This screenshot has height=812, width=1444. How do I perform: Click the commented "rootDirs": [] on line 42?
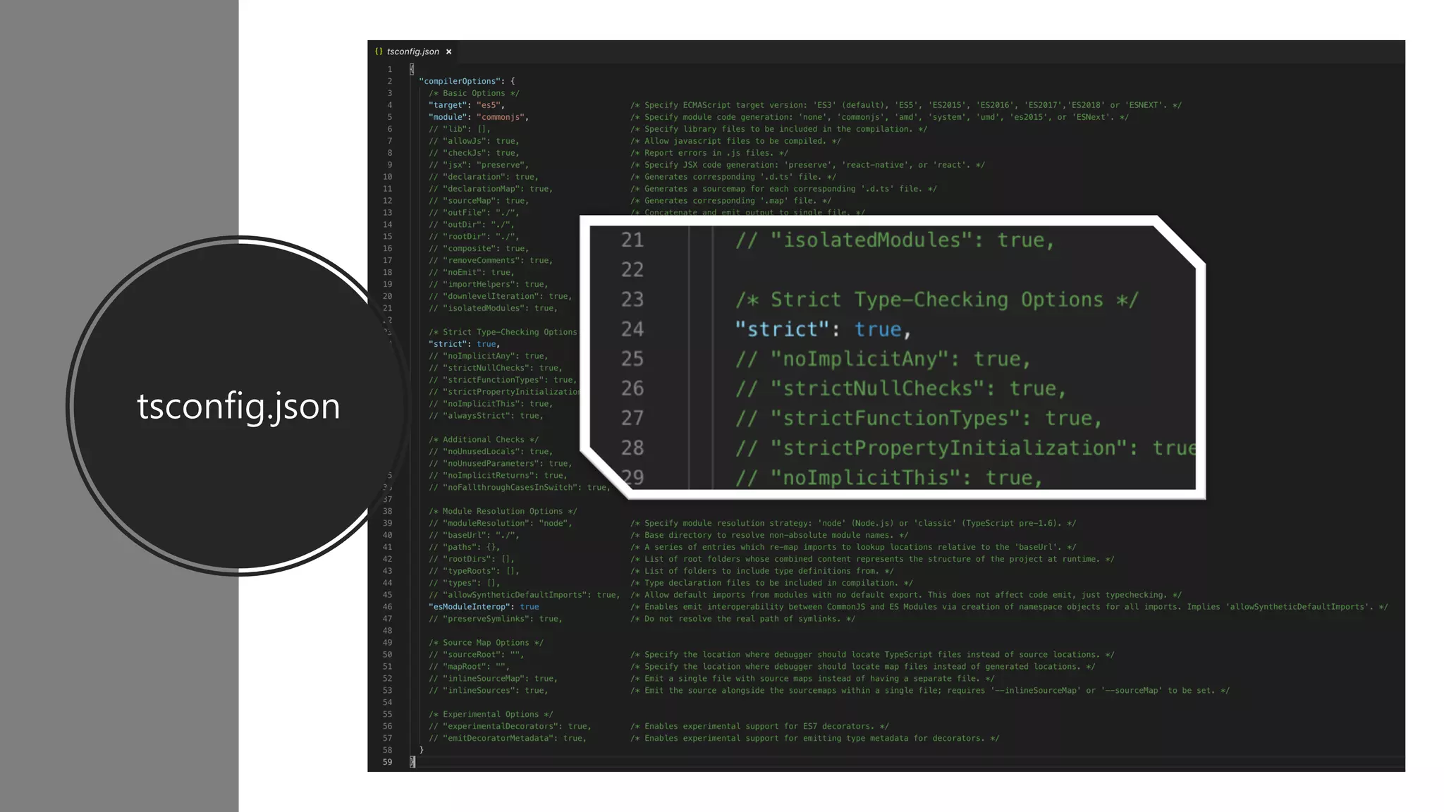pyautogui.click(x=471, y=560)
